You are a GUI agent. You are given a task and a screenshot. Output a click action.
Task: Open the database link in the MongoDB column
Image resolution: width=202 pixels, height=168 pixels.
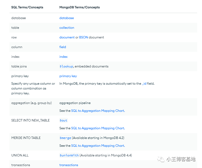coord(67,18)
